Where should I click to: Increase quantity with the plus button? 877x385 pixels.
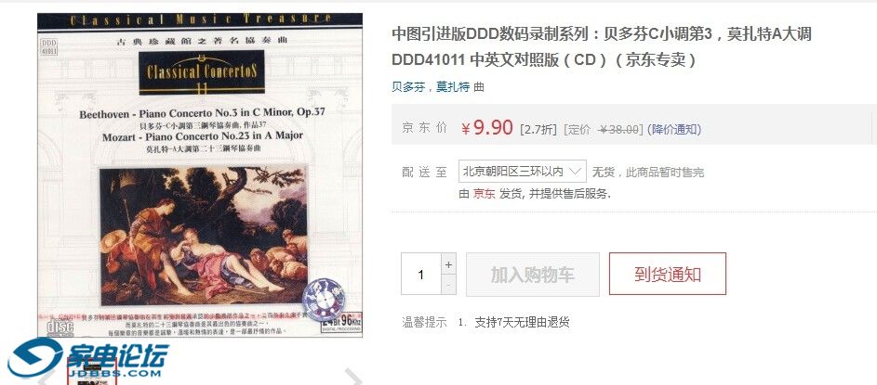tap(448, 263)
